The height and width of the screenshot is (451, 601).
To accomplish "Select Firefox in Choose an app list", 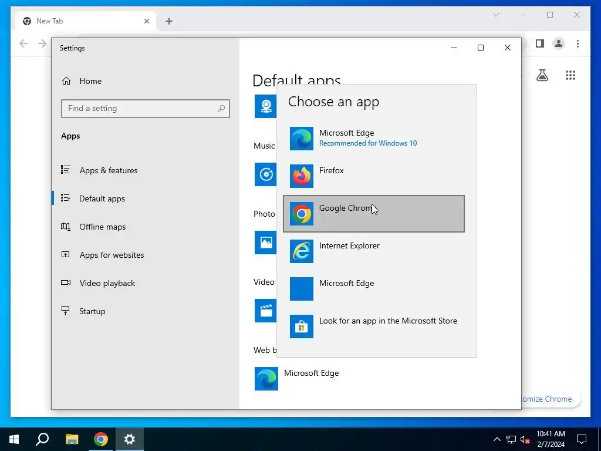I will [x=374, y=176].
